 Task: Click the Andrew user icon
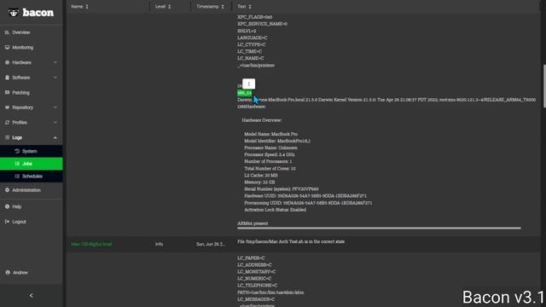click(8, 273)
